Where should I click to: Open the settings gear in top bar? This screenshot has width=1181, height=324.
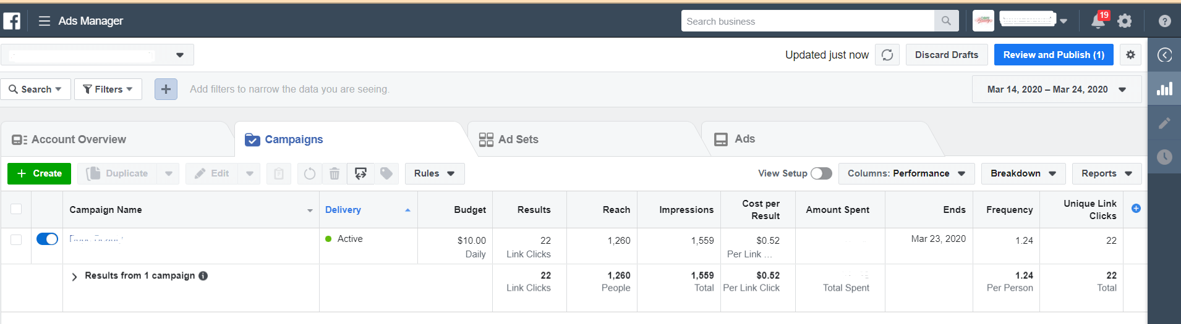coord(1125,21)
